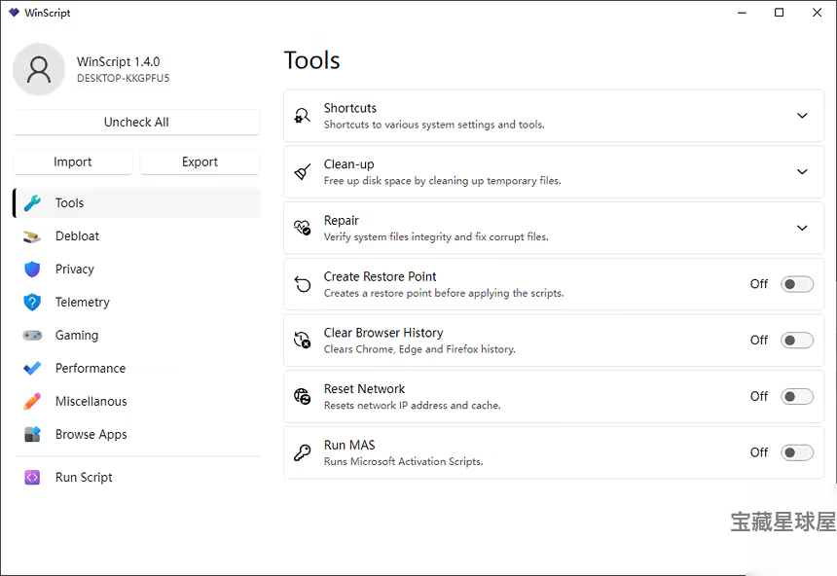This screenshot has height=576, width=837.
Task: Click the DESKTOP-KKGPFU5 computer name
Action: click(x=124, y=79)
